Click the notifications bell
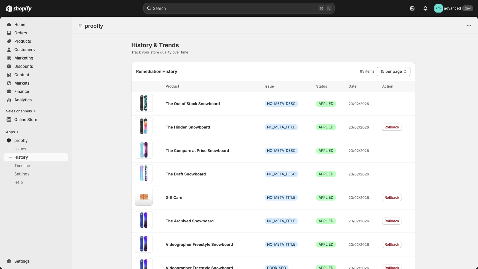This screenshot has height=269, width=478. click(425, 8)
